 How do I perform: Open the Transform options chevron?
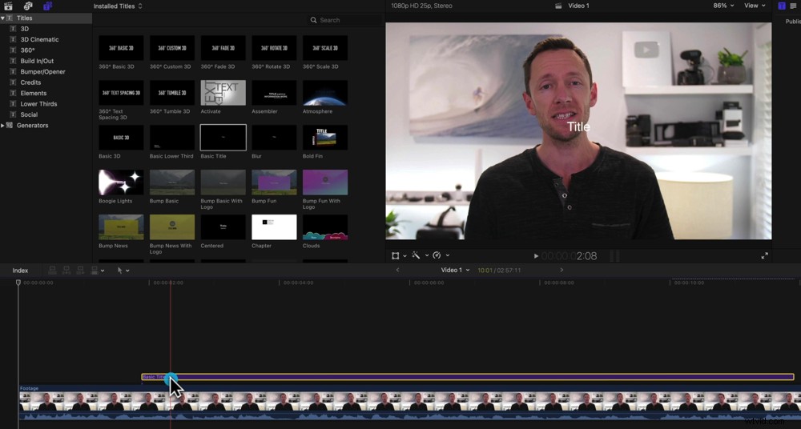(405, 255)
